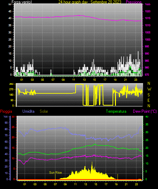Click the bottom 'N' wind direction label
Screen dimensions: 158x189
(149, 106)
